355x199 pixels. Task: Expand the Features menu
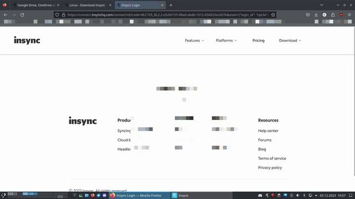(195, 40)
